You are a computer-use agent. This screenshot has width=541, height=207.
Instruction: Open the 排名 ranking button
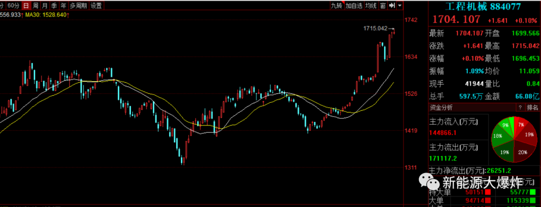coord(532,107)
